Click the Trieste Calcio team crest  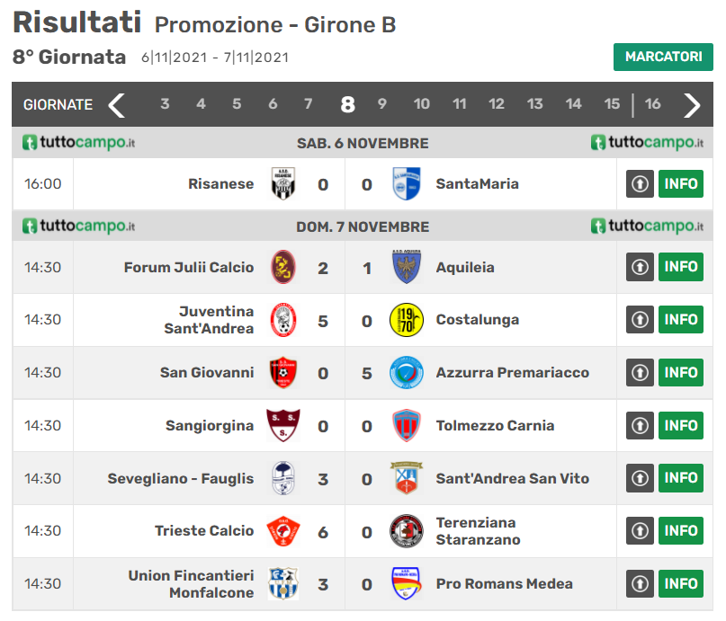(283, 530)
